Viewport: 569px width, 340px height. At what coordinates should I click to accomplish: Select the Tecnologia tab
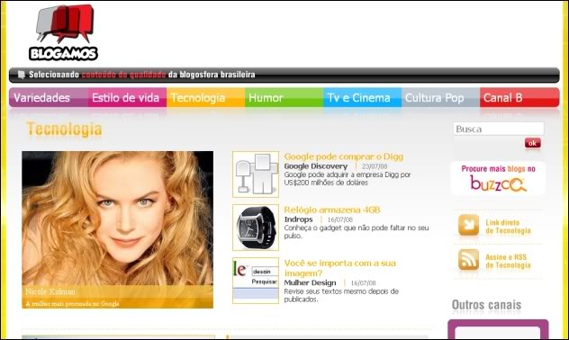pos(206,97)
